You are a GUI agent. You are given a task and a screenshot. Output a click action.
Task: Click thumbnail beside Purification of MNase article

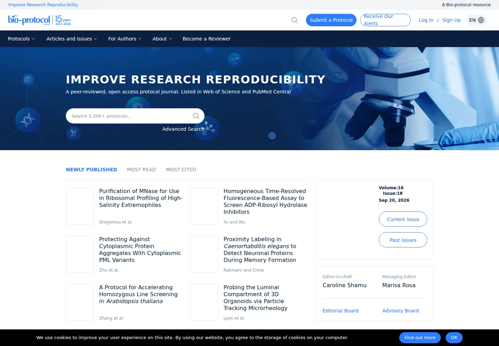pos(80,206)
